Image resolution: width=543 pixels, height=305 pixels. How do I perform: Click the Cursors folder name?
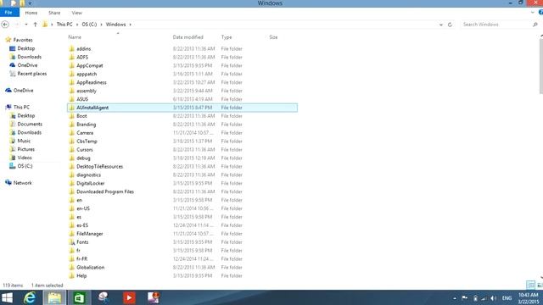click(85, 149)
